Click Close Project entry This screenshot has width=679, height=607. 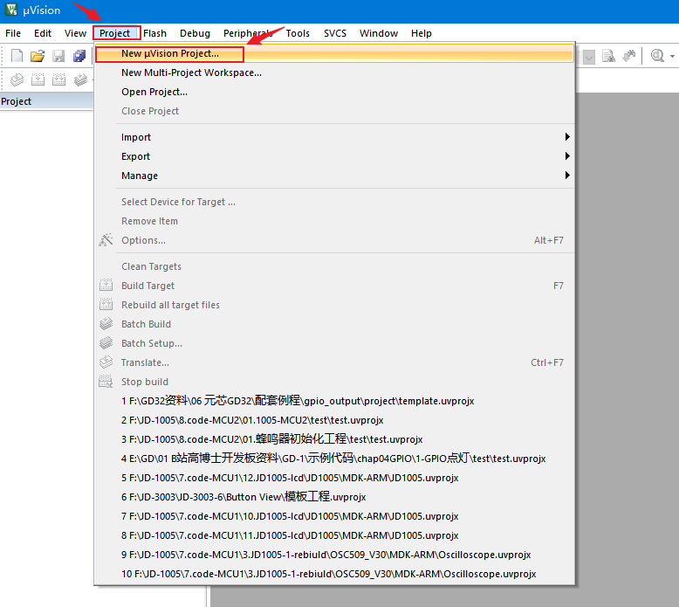(334, 111)
